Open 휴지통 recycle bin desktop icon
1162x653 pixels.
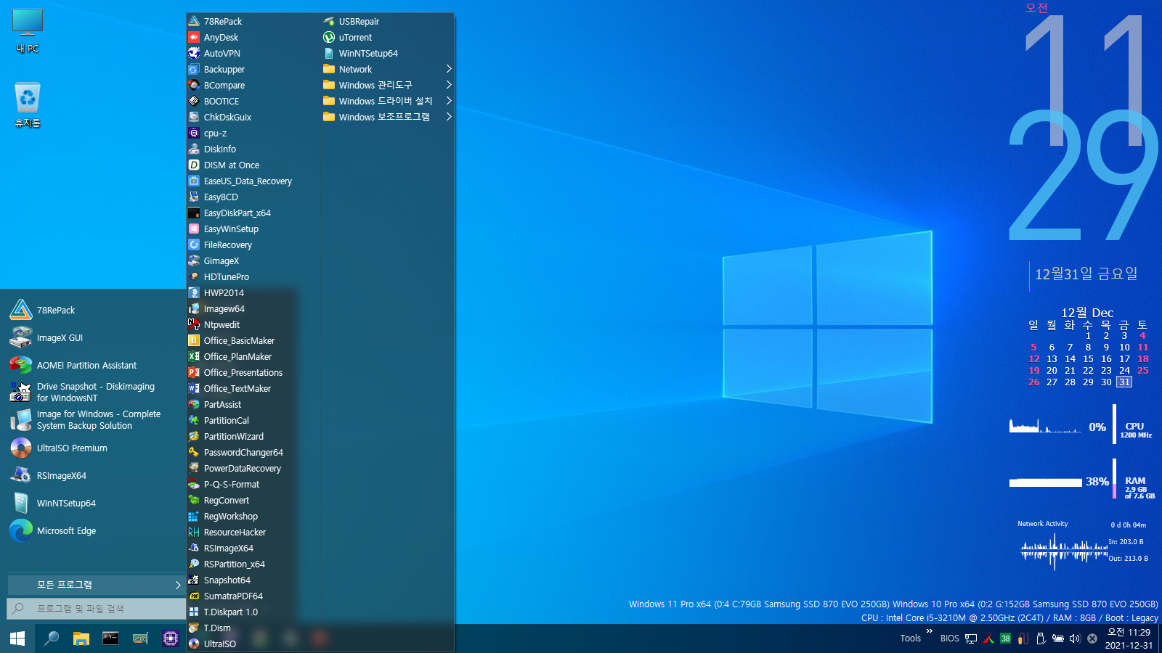coord(28,105)
